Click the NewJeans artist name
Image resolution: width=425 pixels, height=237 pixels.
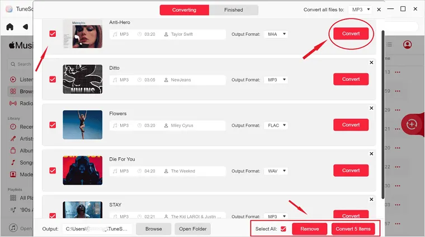(181, 80)
